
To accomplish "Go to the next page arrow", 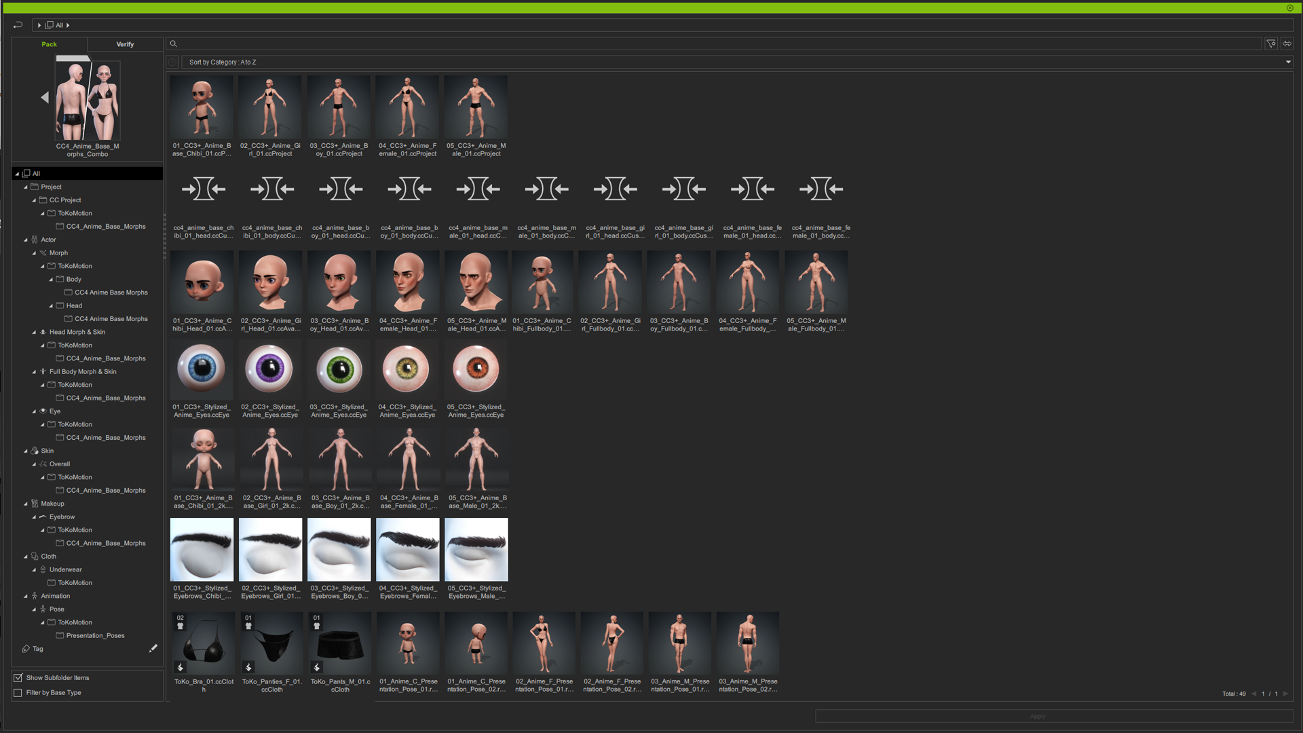I will (1285, 694).
